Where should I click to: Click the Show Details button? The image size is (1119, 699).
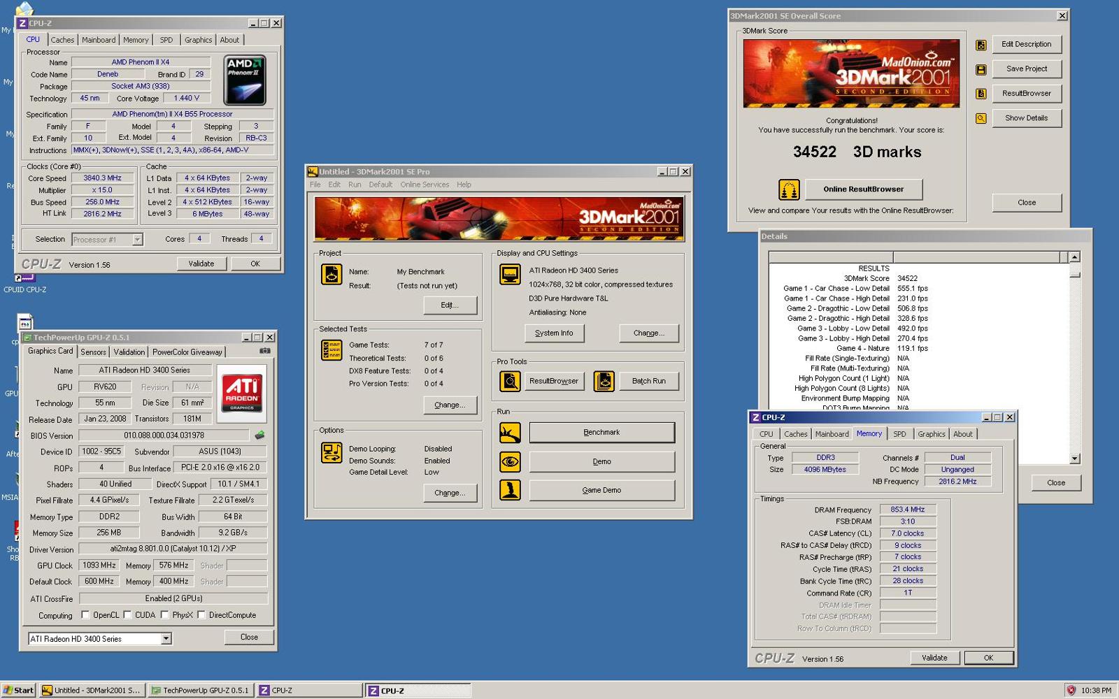pyautogui.click(x=1027, y=118)
